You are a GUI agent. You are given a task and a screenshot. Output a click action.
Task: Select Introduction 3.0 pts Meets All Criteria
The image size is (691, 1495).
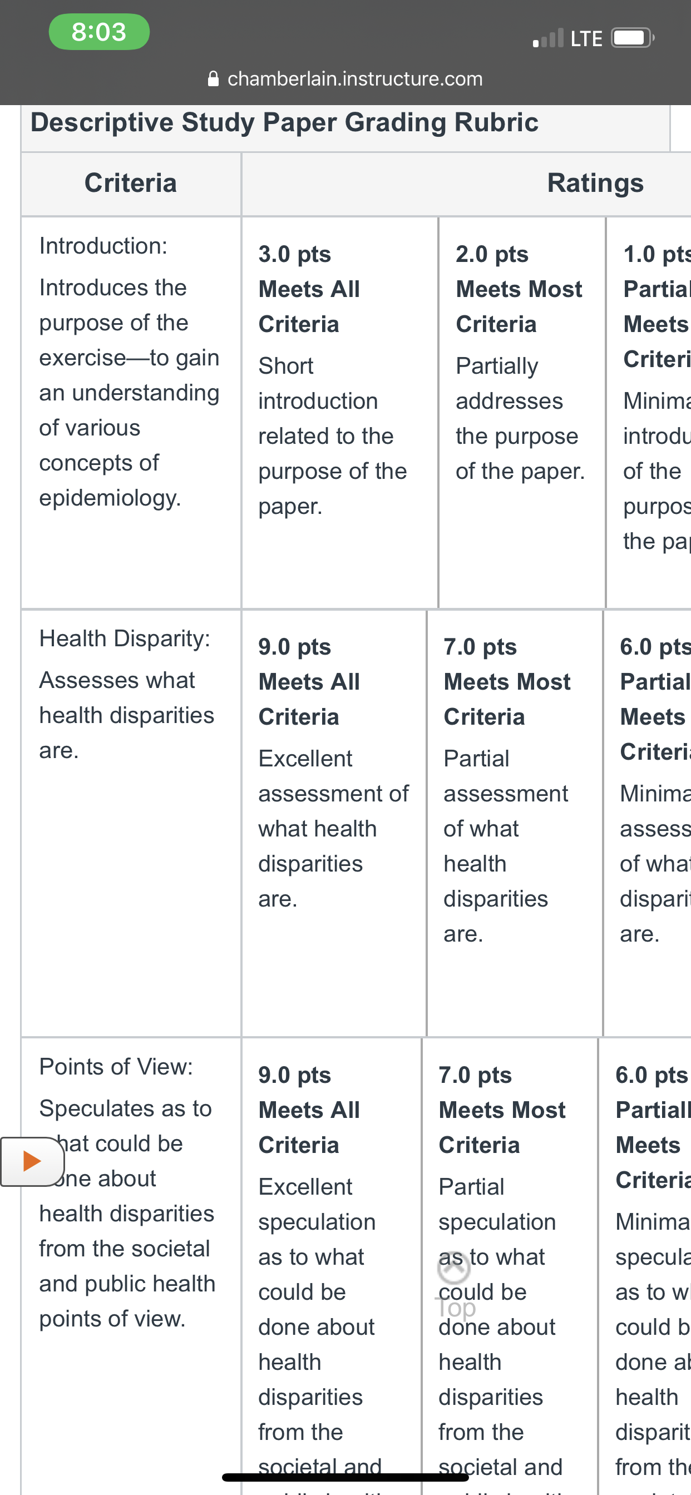(340, 413)
